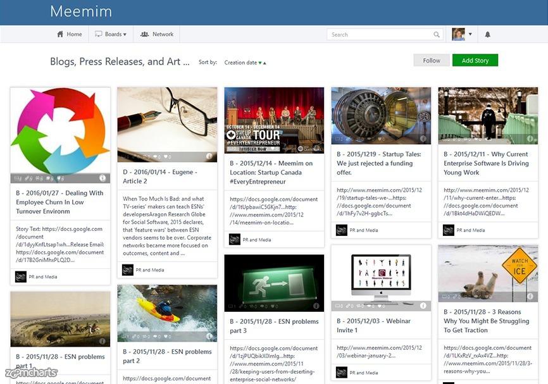
Task: Open the Boards dropdown menu
Action: tap(111, 34)
